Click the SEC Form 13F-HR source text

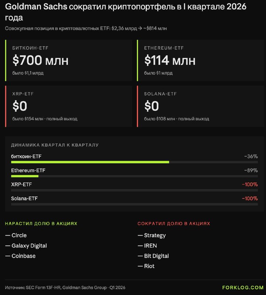(43, 288)
